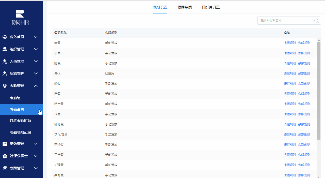Image resolution: width=325 pixels, height=178 pixels.
Task: Open 请假规则 for 调休
Action: click(290, 73)
